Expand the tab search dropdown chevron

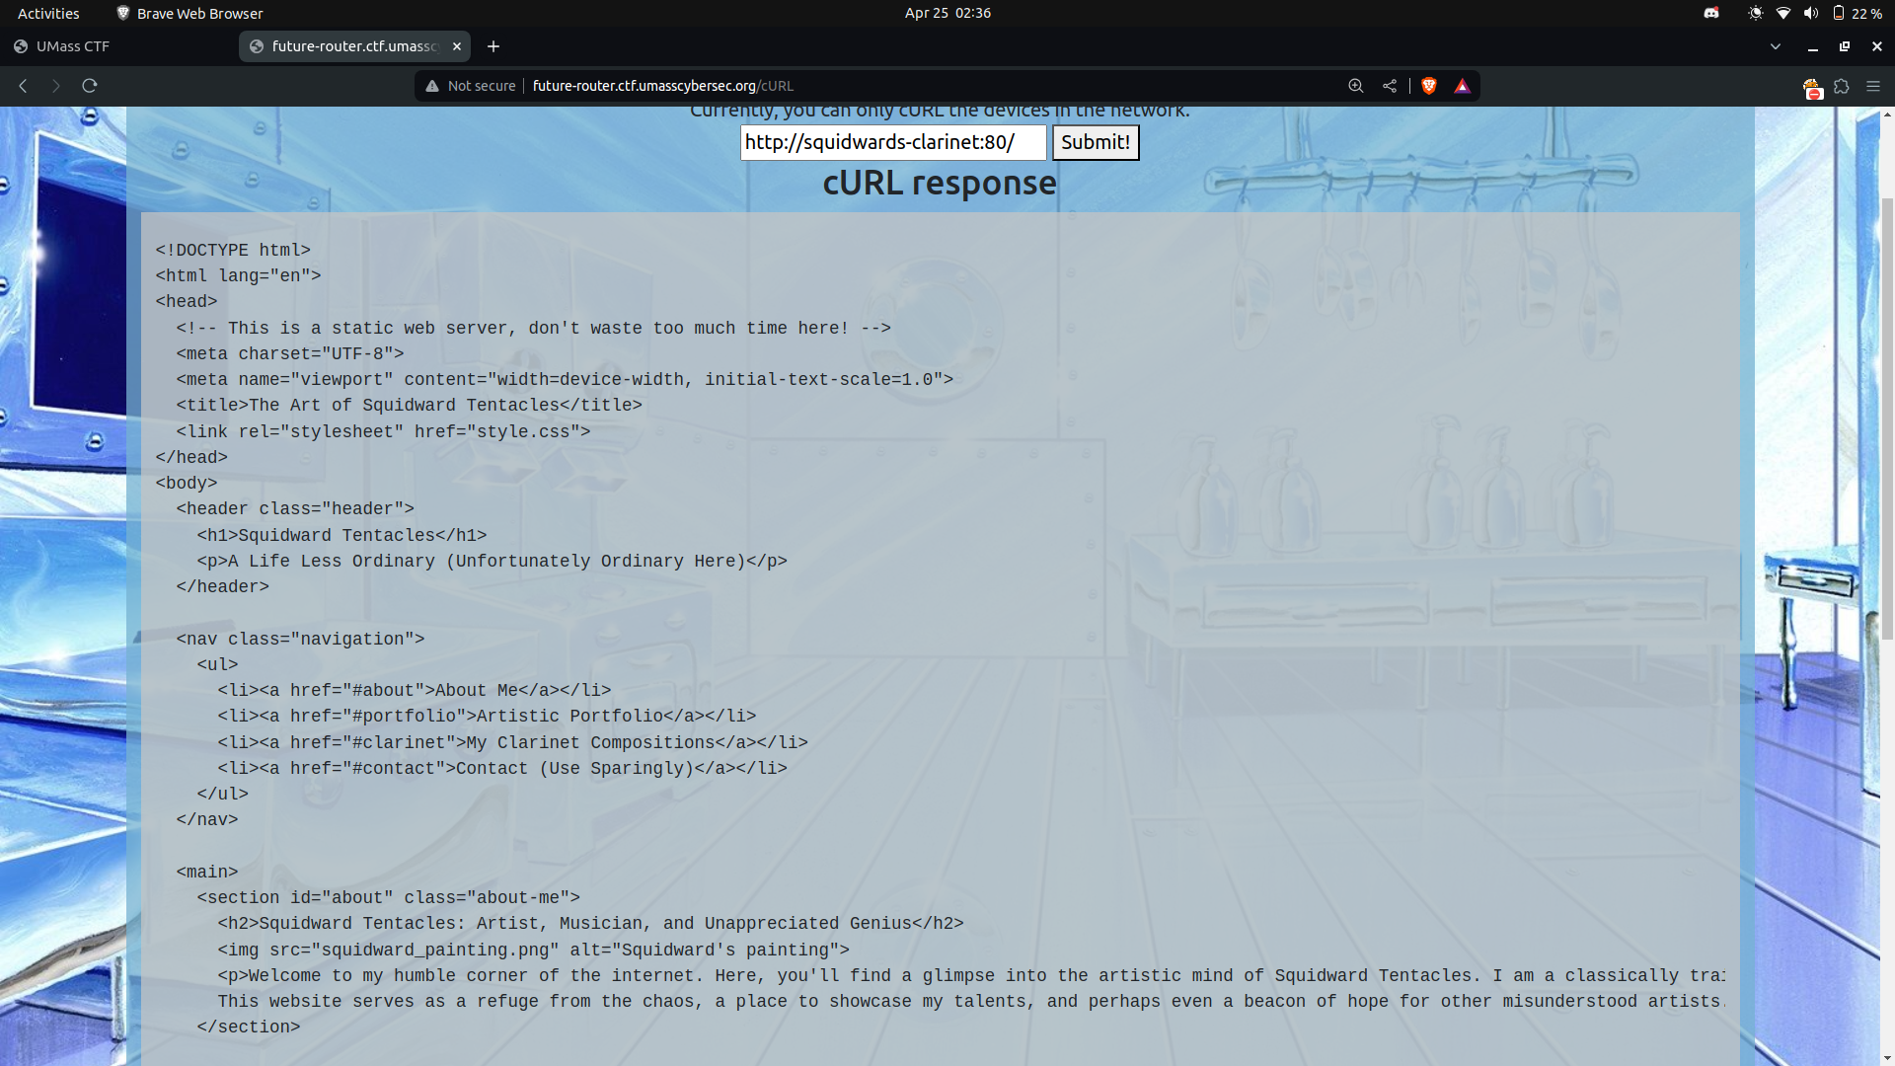(x=1775, y=46)
